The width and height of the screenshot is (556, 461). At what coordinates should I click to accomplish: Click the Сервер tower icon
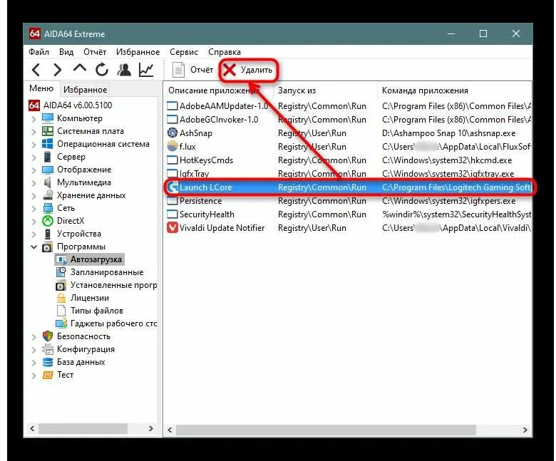click(48, 157)
